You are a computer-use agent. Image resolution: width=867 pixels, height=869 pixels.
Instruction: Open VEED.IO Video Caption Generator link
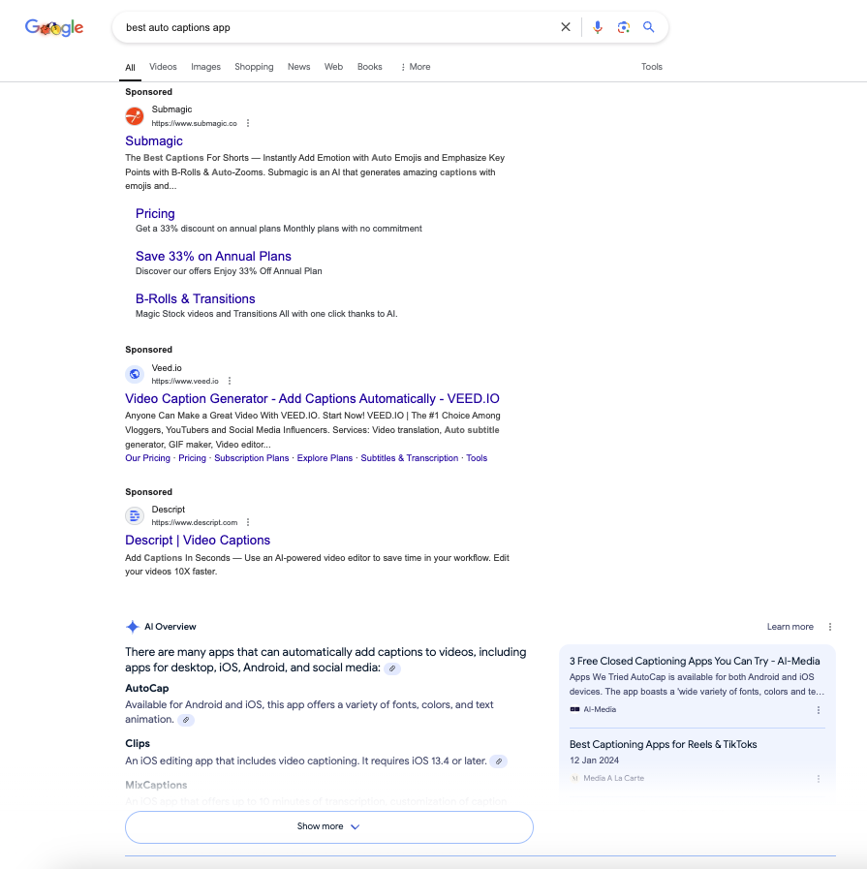tap(313, 398)
